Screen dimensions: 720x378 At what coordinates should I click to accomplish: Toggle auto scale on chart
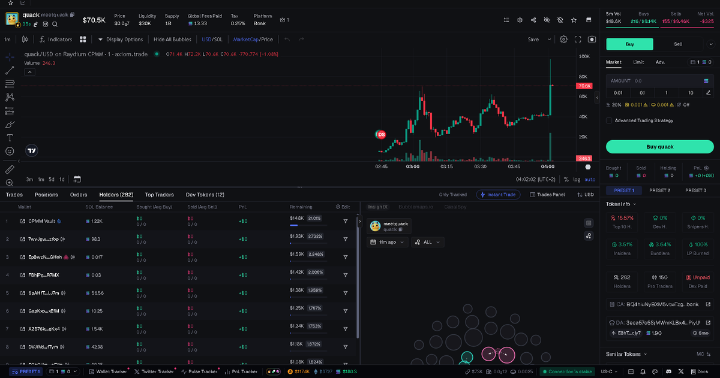(590, 179)
